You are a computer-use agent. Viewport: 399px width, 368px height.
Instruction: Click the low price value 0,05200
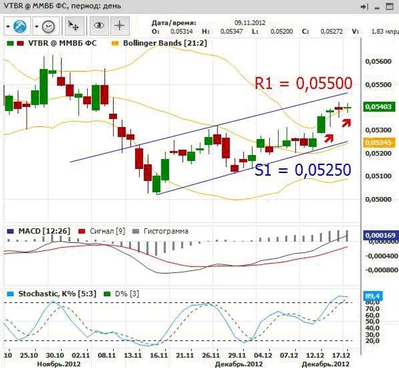pyautogui.click(x=282, y=32)
